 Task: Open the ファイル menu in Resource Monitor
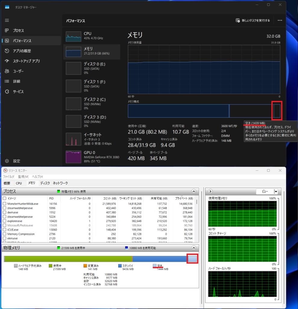point(8,177)
